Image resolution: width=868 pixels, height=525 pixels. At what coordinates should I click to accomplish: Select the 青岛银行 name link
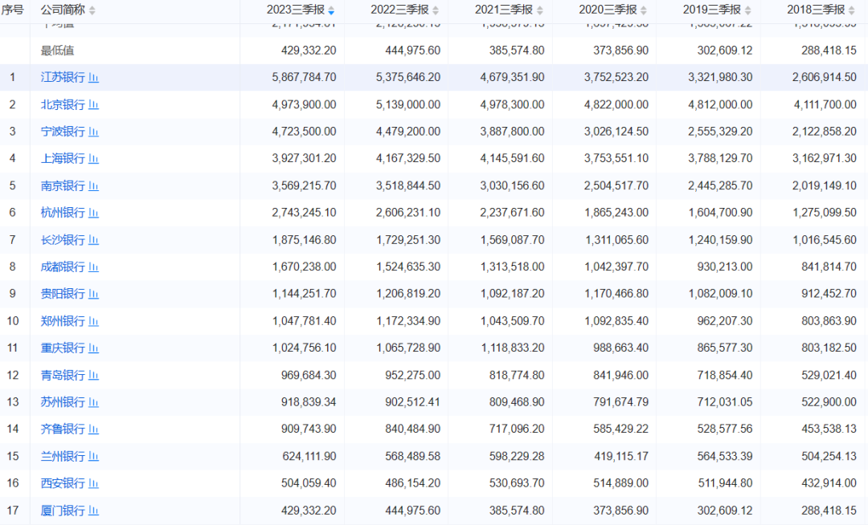tap(63, 375)
